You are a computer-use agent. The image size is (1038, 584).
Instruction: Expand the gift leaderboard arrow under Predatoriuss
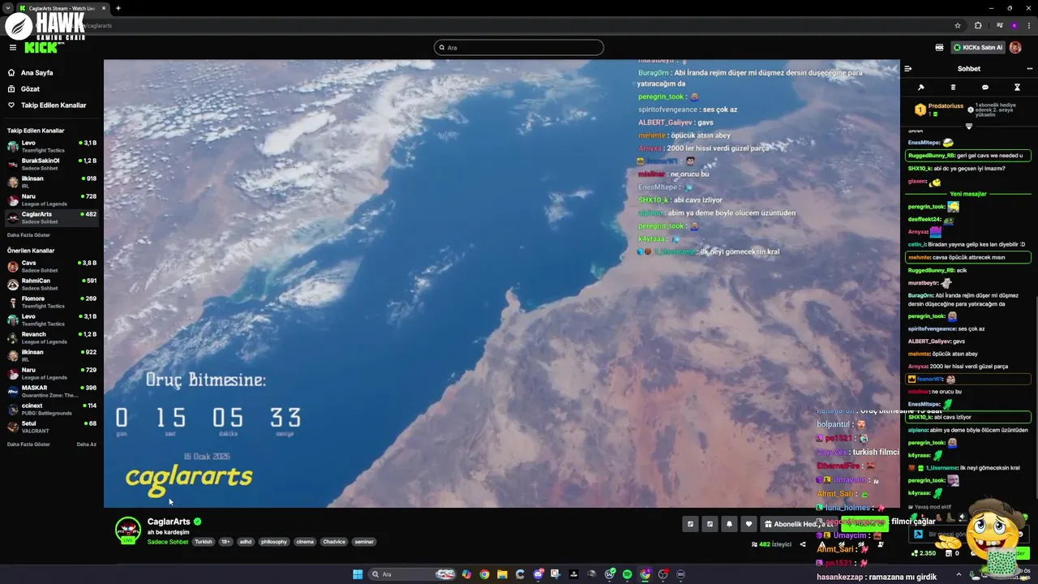(x=969, y=126)
